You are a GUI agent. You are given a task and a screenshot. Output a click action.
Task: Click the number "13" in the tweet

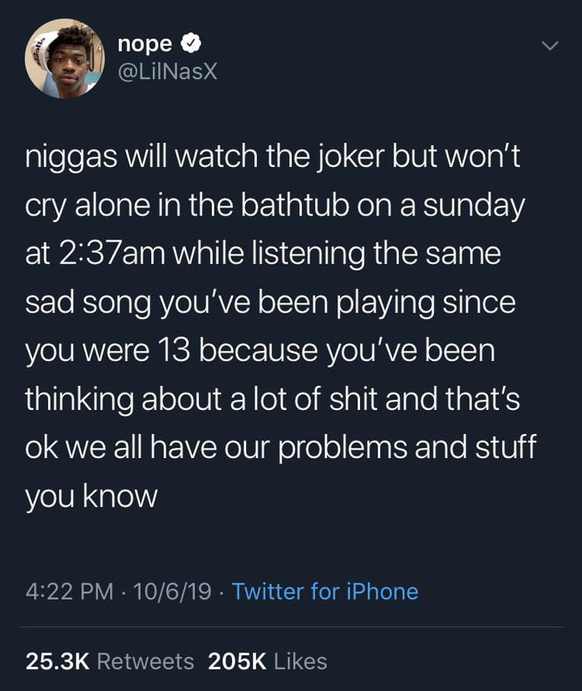coord(173,351)
